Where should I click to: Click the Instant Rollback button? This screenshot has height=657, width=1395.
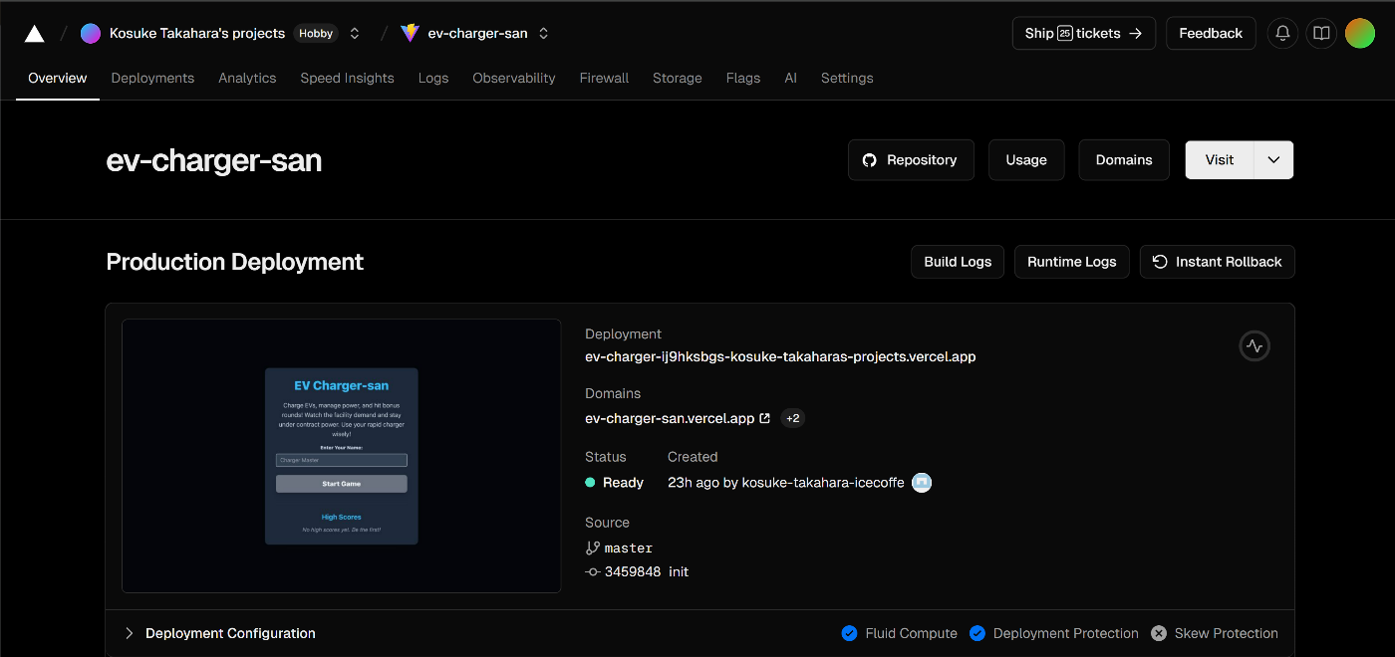(1218, 262)
